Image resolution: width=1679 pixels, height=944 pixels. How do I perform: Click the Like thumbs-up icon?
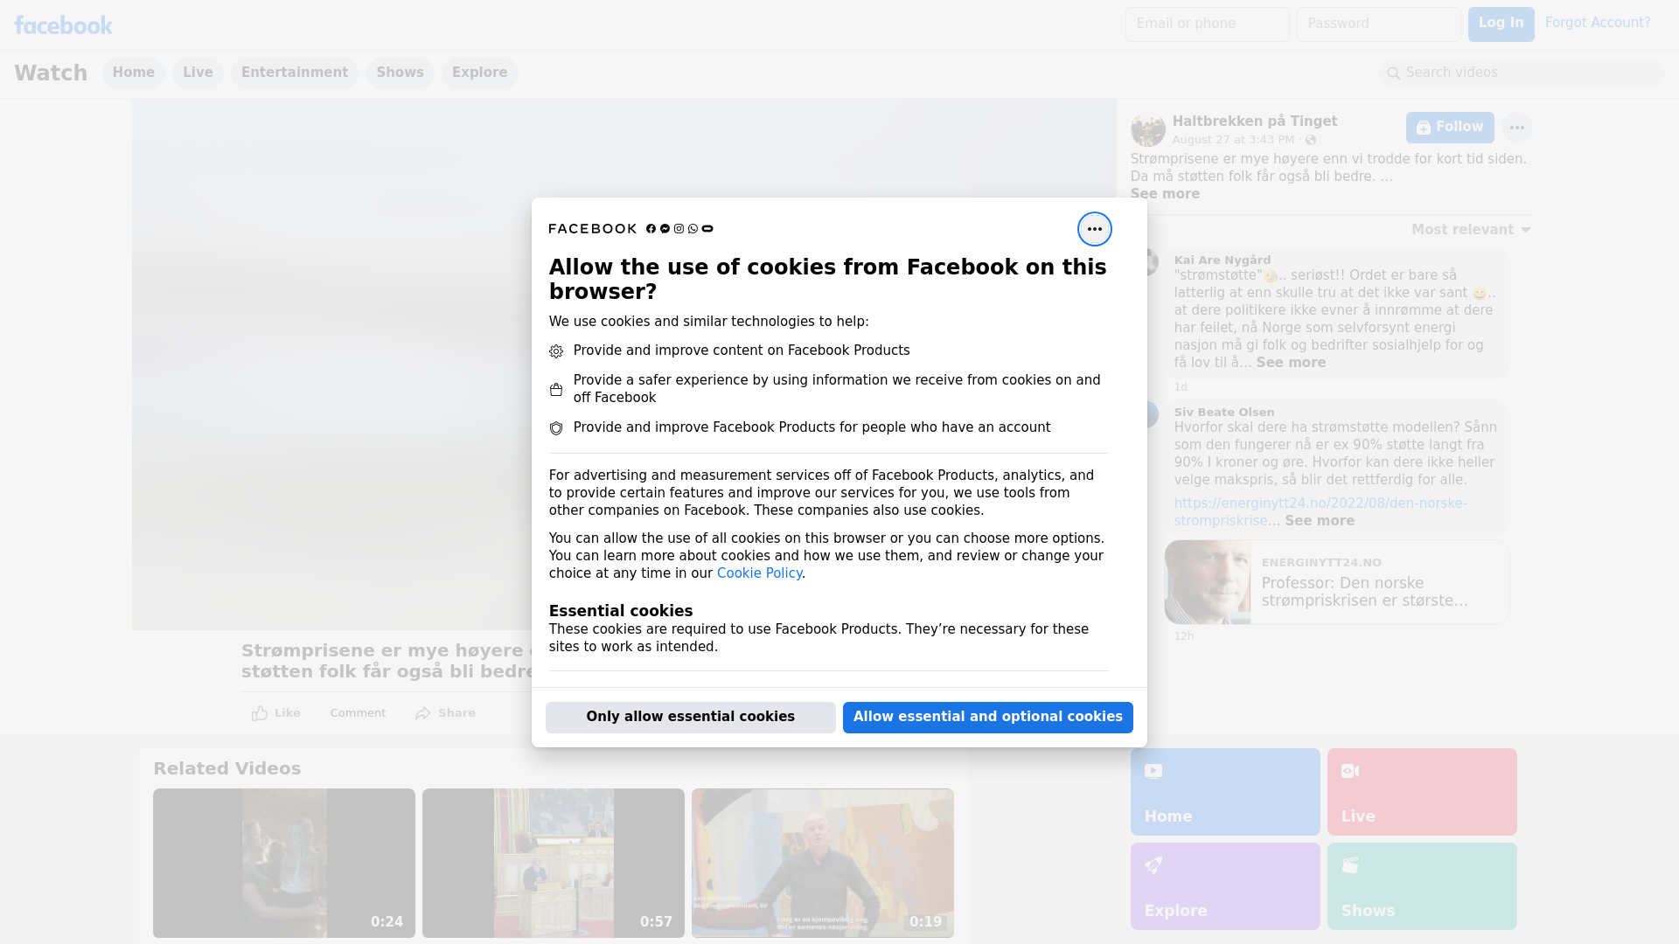[260, 713]
